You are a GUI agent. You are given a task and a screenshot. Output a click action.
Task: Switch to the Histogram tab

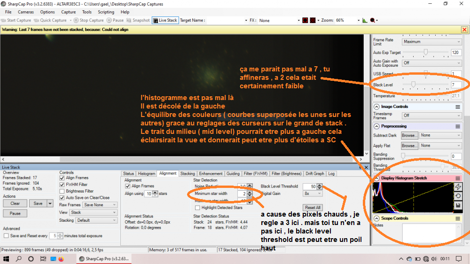147,174
